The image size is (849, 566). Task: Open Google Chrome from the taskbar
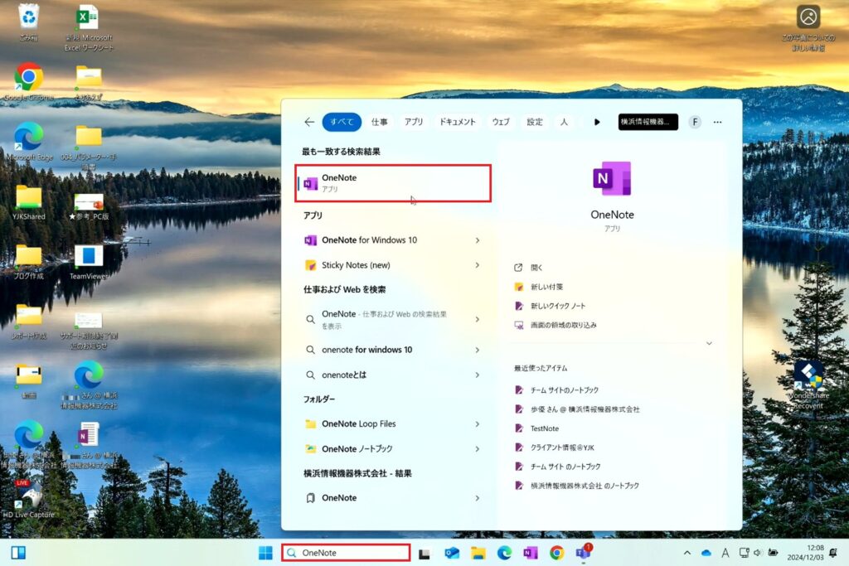[x=556, y=553]
